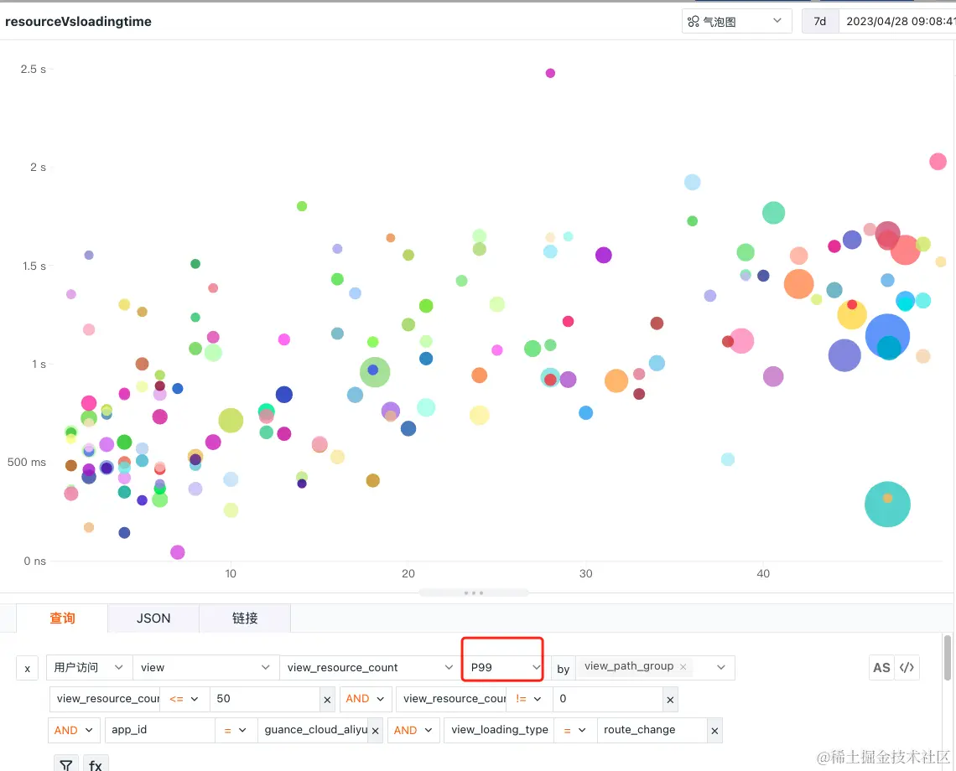Open the bubble chart type dropdown
The image size is (956, 771).
pos(736,21)
